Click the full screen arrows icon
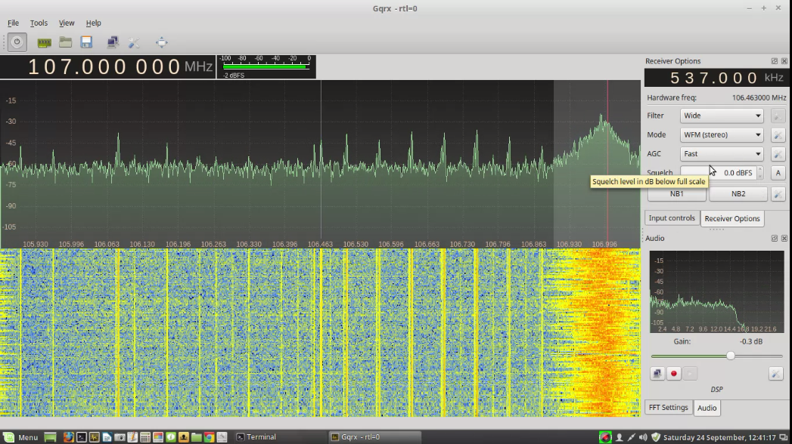This screenshot has height=444, width=792. 161,42
